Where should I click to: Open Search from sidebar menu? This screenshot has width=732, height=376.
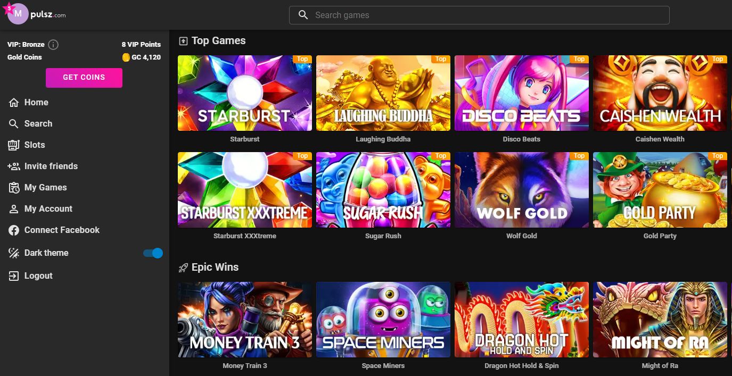click(38, 123)
